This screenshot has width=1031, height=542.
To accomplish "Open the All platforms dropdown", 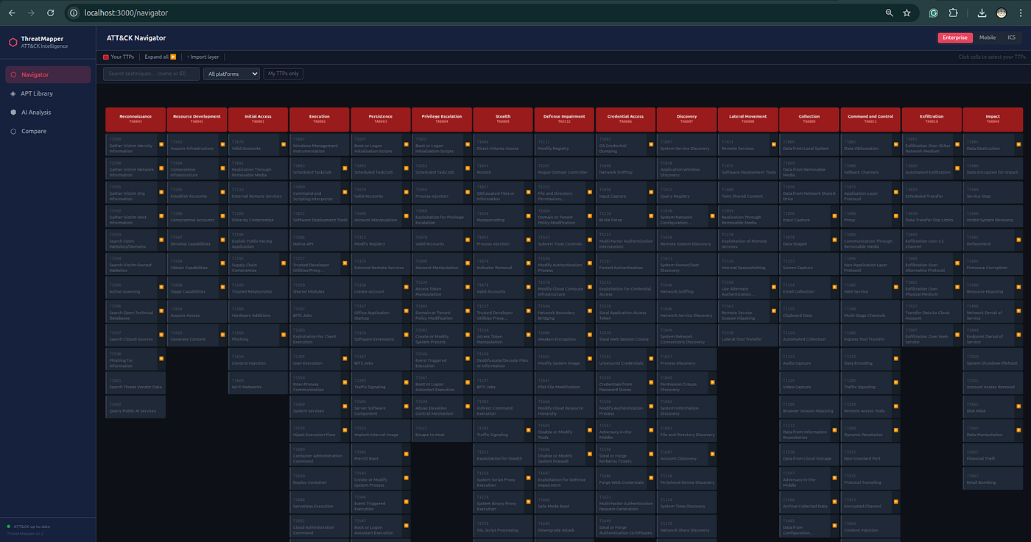I will tap(232, 74).
